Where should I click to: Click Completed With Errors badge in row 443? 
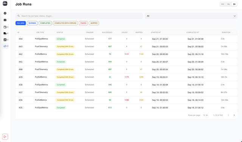tap(65, 47)
